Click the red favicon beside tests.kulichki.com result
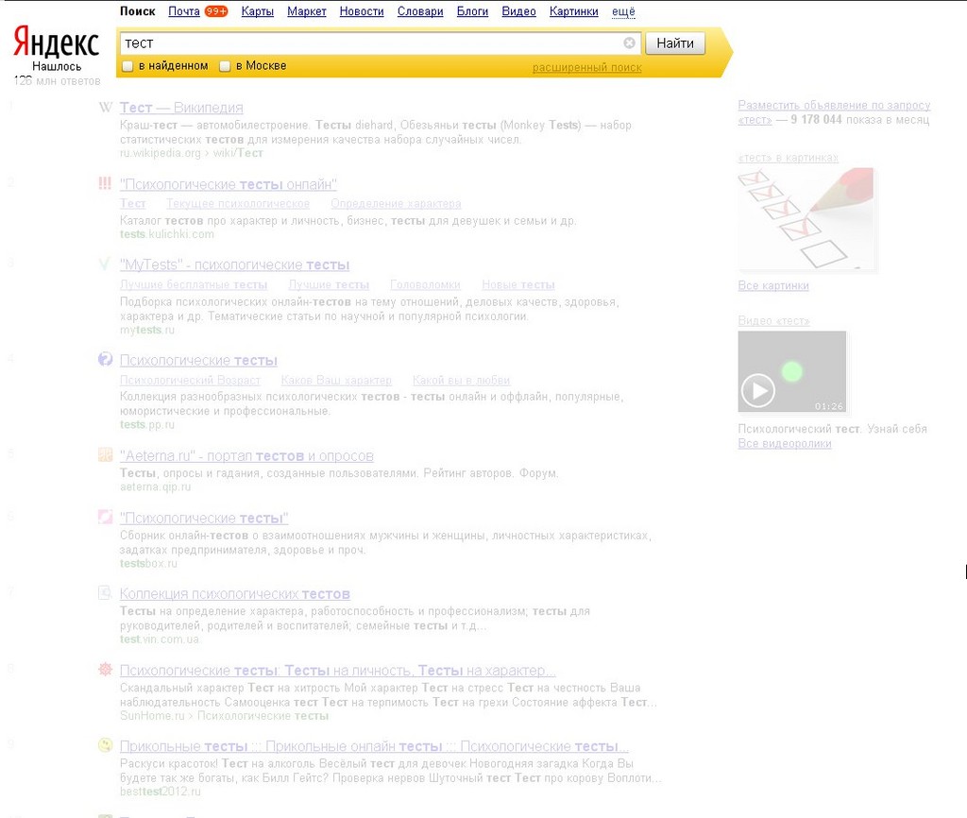 [105, 184]
